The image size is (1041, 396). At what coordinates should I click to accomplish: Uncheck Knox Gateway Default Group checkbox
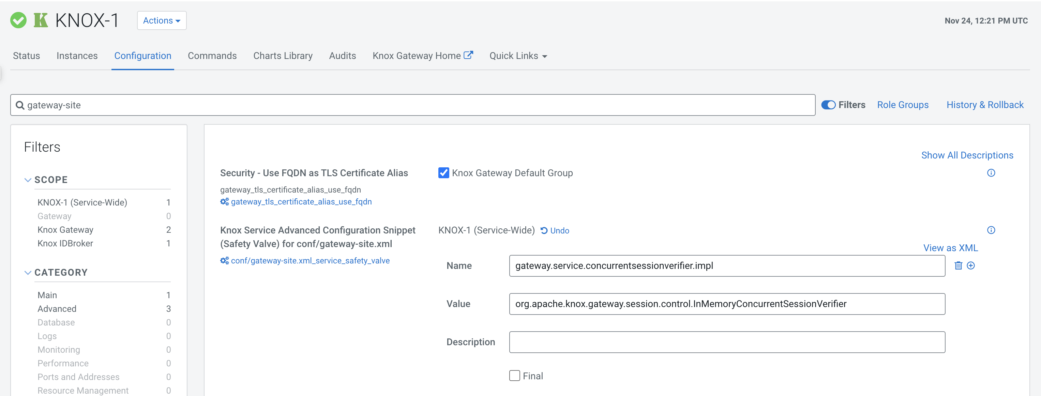click(443, 173)
